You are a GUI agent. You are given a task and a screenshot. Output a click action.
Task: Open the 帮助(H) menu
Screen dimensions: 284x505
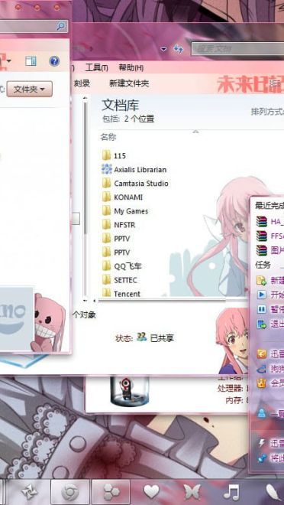131,67
